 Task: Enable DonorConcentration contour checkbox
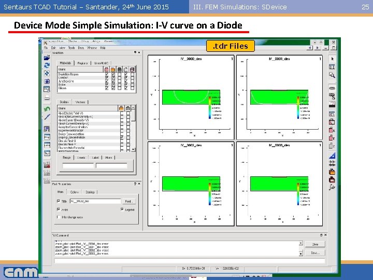tap(122, 134)
